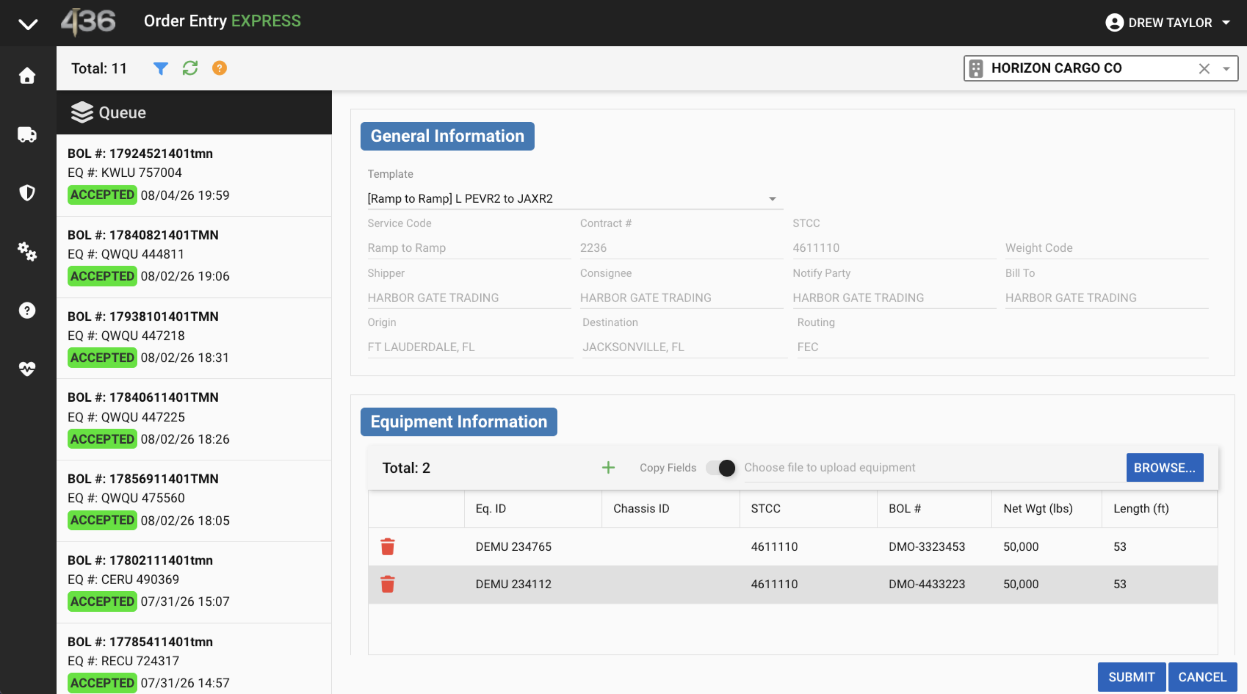Click the 436 logo
The height and width of the screenshot is (694, 1247).
click(x=88, y=22)
